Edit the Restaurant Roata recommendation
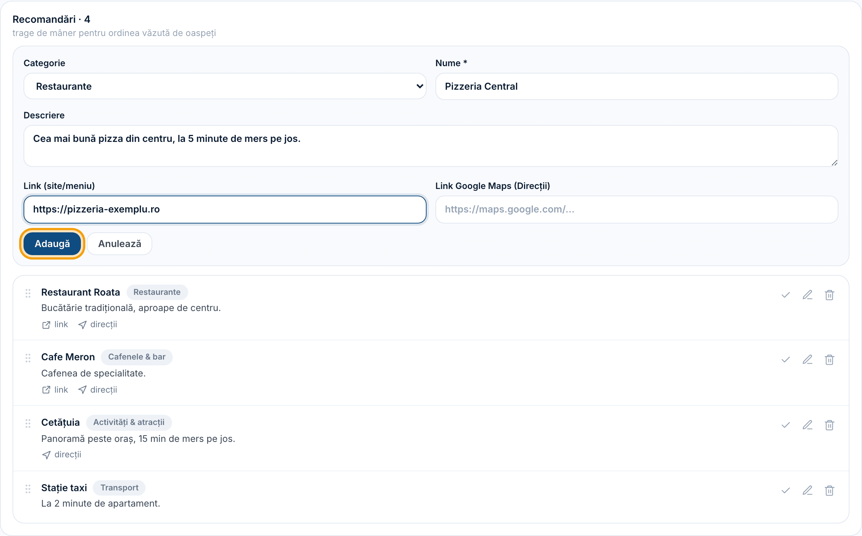The width and height of the screenshot is (862, 536). pyautogui.click(x=808, y=295)
